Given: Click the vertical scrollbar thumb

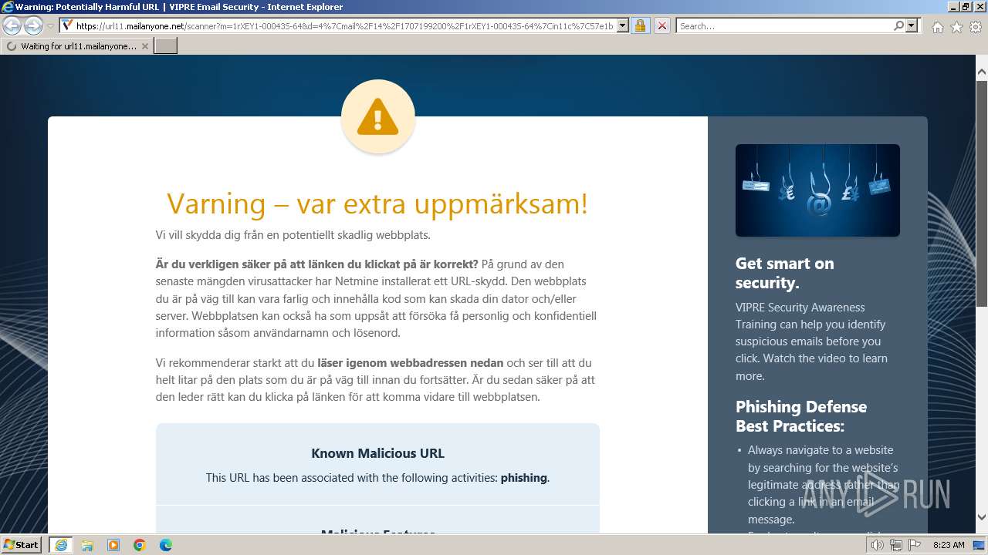Looking at the screenshot, I should (981, 193).
